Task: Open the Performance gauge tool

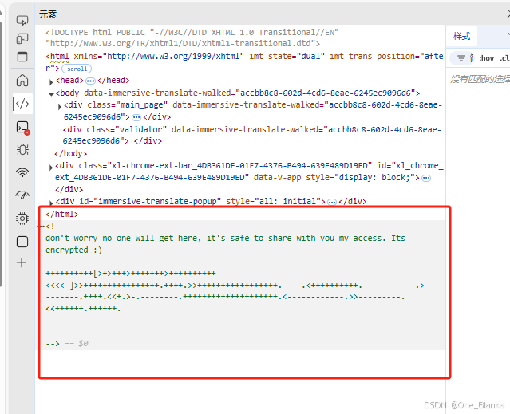Action: (x=22, y=195)
